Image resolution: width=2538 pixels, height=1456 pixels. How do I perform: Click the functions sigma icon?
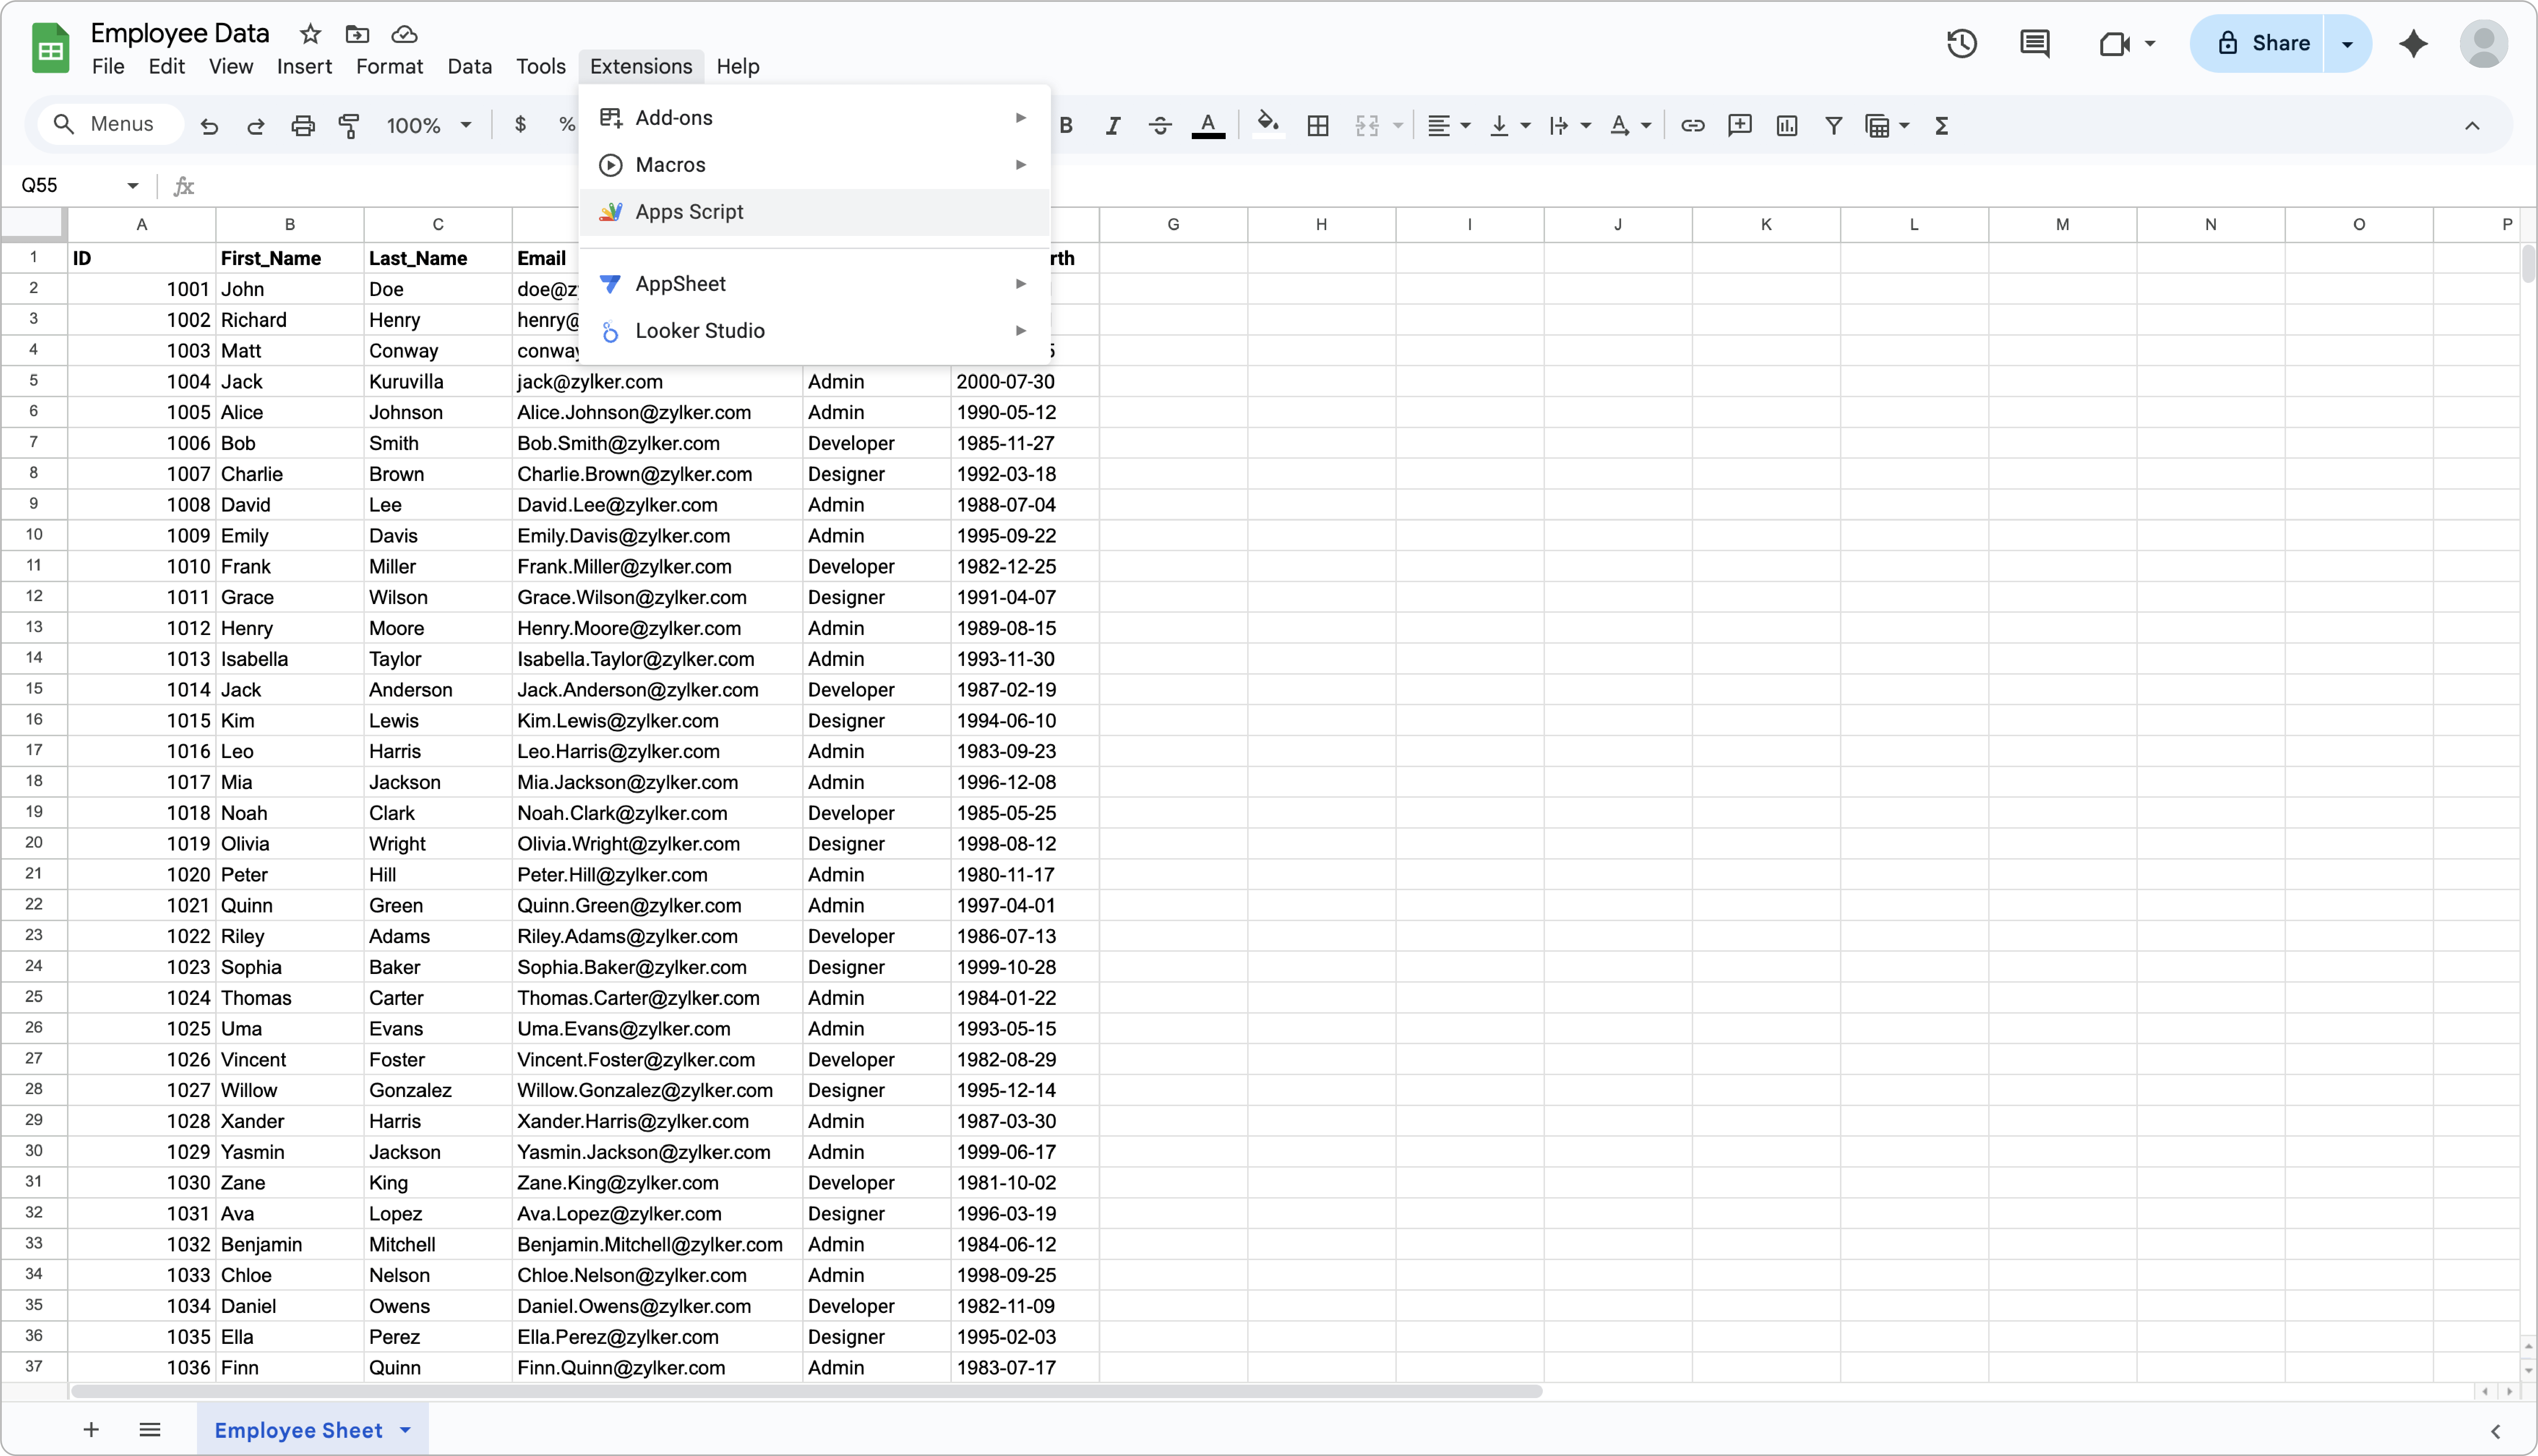pos(1941,125)
